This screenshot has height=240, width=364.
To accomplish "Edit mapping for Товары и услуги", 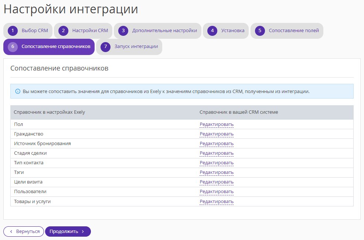I will [217, 202].
